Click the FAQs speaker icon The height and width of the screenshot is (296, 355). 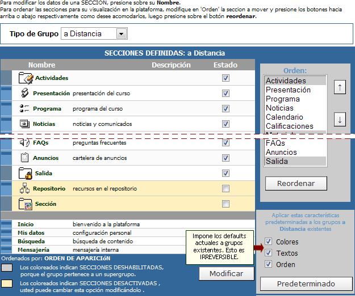coord(24,142)
